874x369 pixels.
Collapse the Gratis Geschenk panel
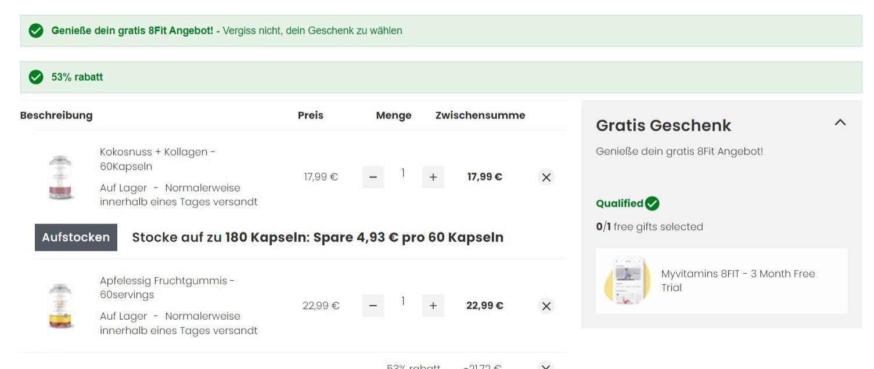[840, 122]
